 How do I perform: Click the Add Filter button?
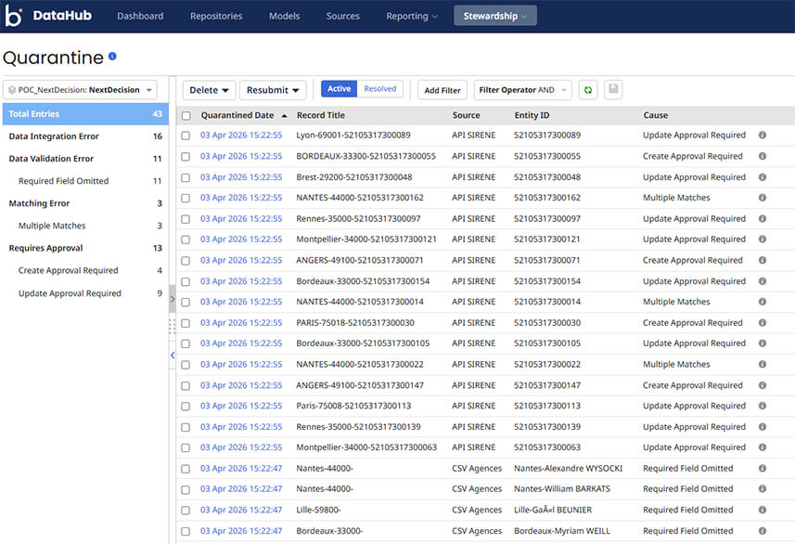pyautogui.click(x=442, y=89)
